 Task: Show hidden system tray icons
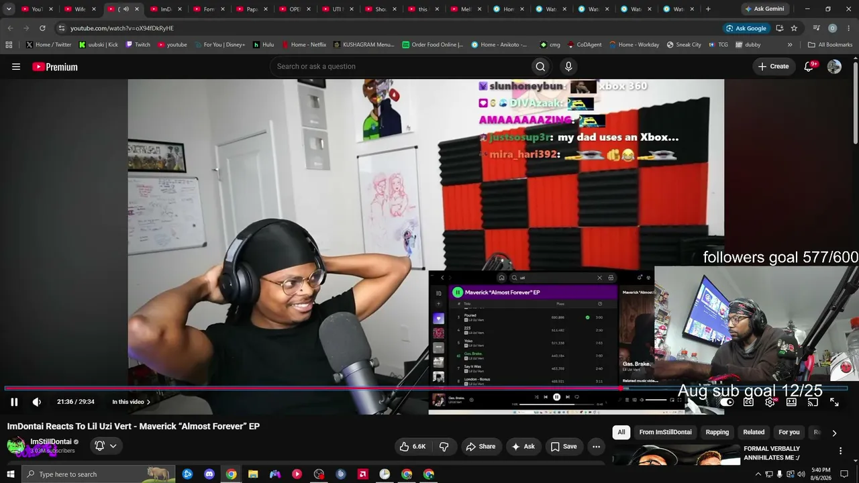pyautogui.click(x=758, y=474)
